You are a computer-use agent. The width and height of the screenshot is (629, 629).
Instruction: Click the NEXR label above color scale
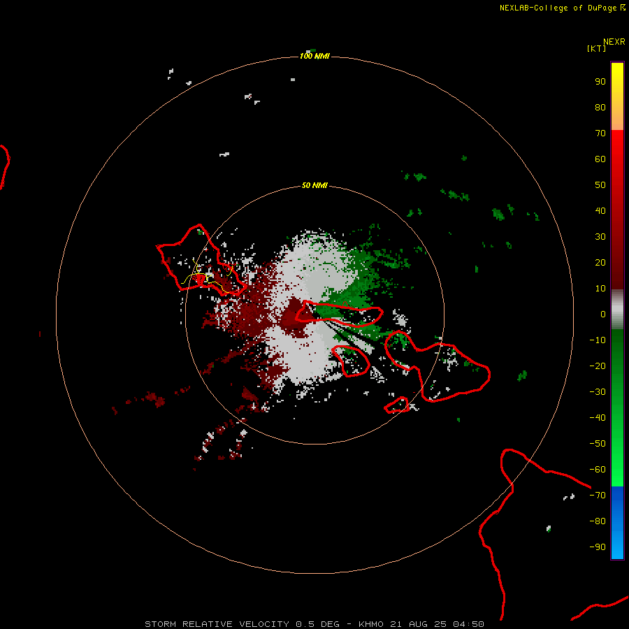click(x=614, y=42)
